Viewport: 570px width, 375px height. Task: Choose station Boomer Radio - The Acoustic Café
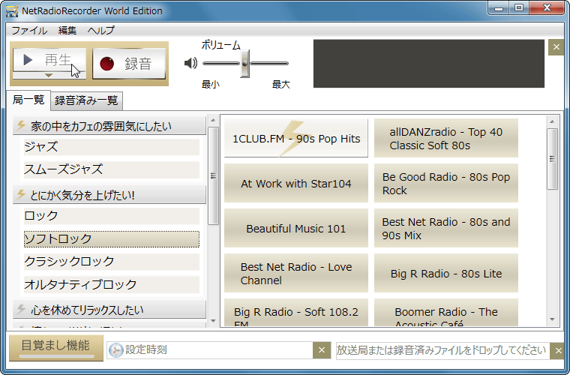pyautogui.click(x=446, y=313)
